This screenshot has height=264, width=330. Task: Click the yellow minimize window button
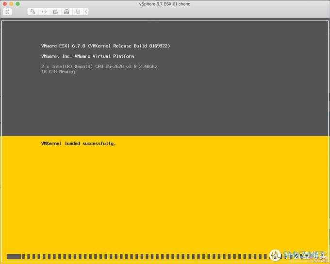pyautogui.click(x=11, y=4)
